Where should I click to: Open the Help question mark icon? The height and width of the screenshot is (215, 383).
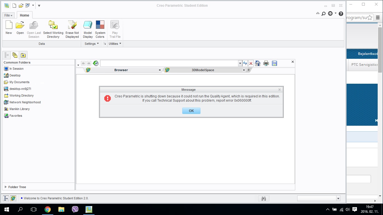pos(341,13)
